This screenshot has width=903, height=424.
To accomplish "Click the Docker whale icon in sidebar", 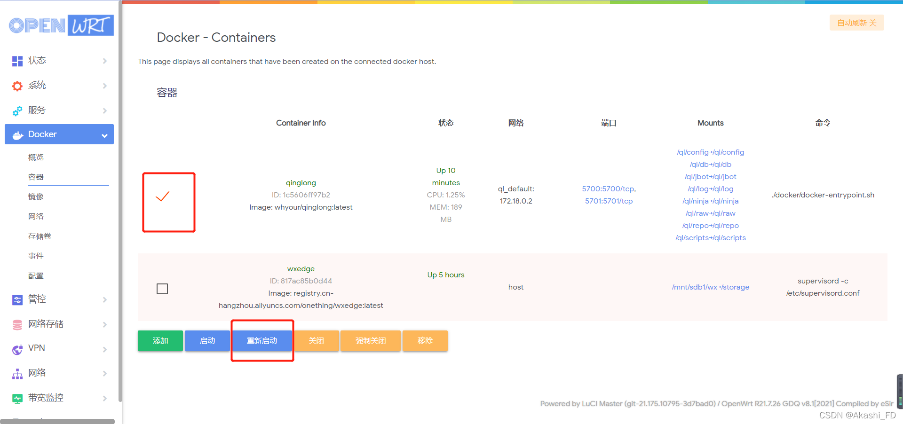I will 17,134.
